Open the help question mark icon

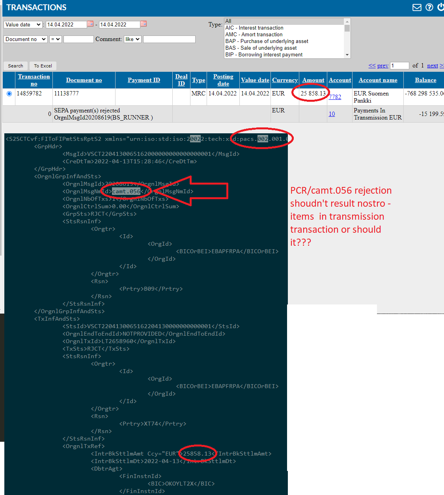tap(429, 7)
